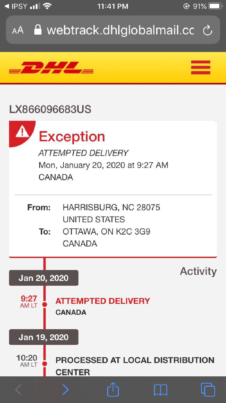Open the AA reader view options
Viewport: 226px width, 403px height.
(x=18, y=30)
